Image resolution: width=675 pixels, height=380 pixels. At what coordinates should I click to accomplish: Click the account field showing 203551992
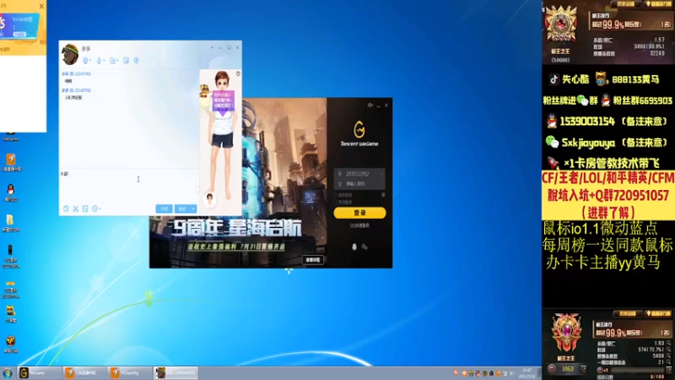coord(358,174)
